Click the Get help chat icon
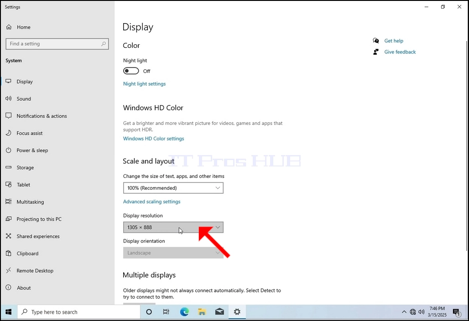The width and height of the screenshot is (469, 321). tap(375, 41)
